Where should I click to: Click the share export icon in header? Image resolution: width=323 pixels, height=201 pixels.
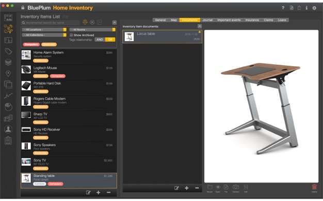pos(299,8)
